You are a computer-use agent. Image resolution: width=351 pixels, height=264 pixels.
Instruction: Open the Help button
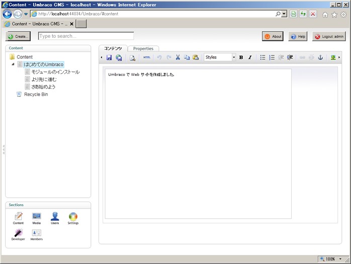coord(298,36)
